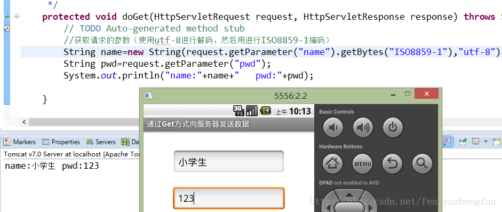Image resolution: width=502 pixels, height=212 pixels.
Task: Maximize the emulator window
Action: coord(407,94)
